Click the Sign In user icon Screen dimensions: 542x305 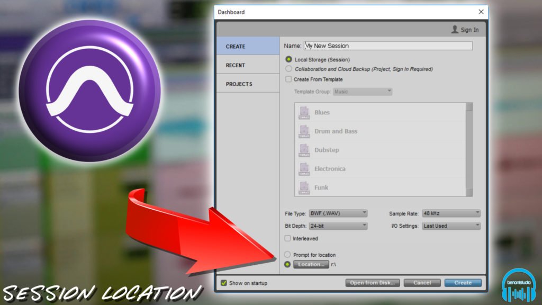pos(455,30)
